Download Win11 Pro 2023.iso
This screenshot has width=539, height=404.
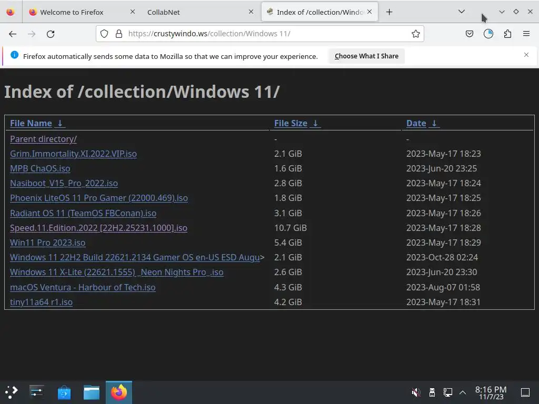pos(48,243)
